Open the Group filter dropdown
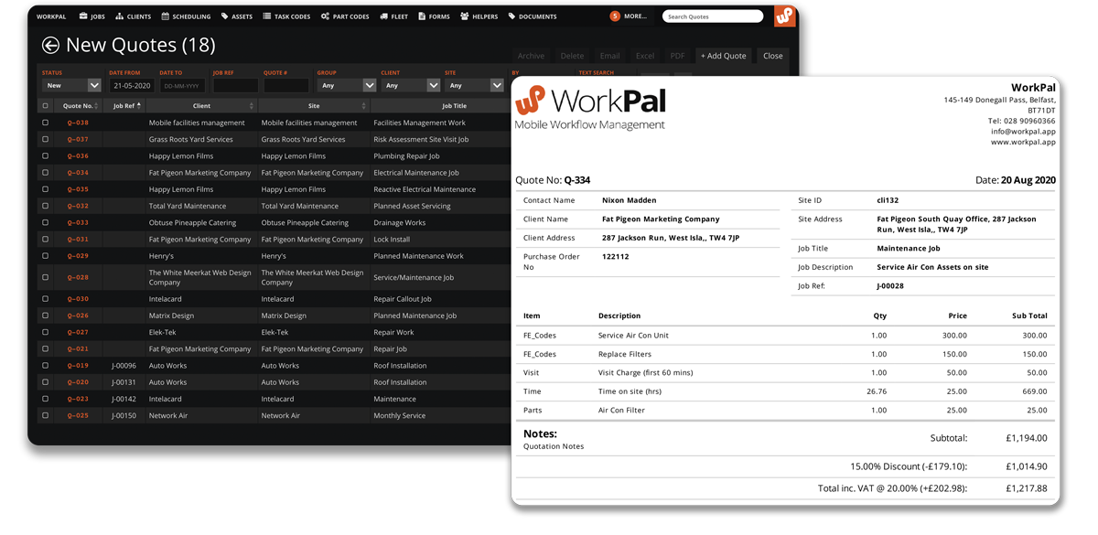The height and width of the screenshot is (535, 1098). click(347, 85)
